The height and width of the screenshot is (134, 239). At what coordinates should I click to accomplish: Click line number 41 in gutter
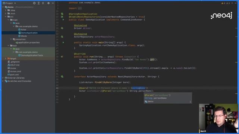57,88
